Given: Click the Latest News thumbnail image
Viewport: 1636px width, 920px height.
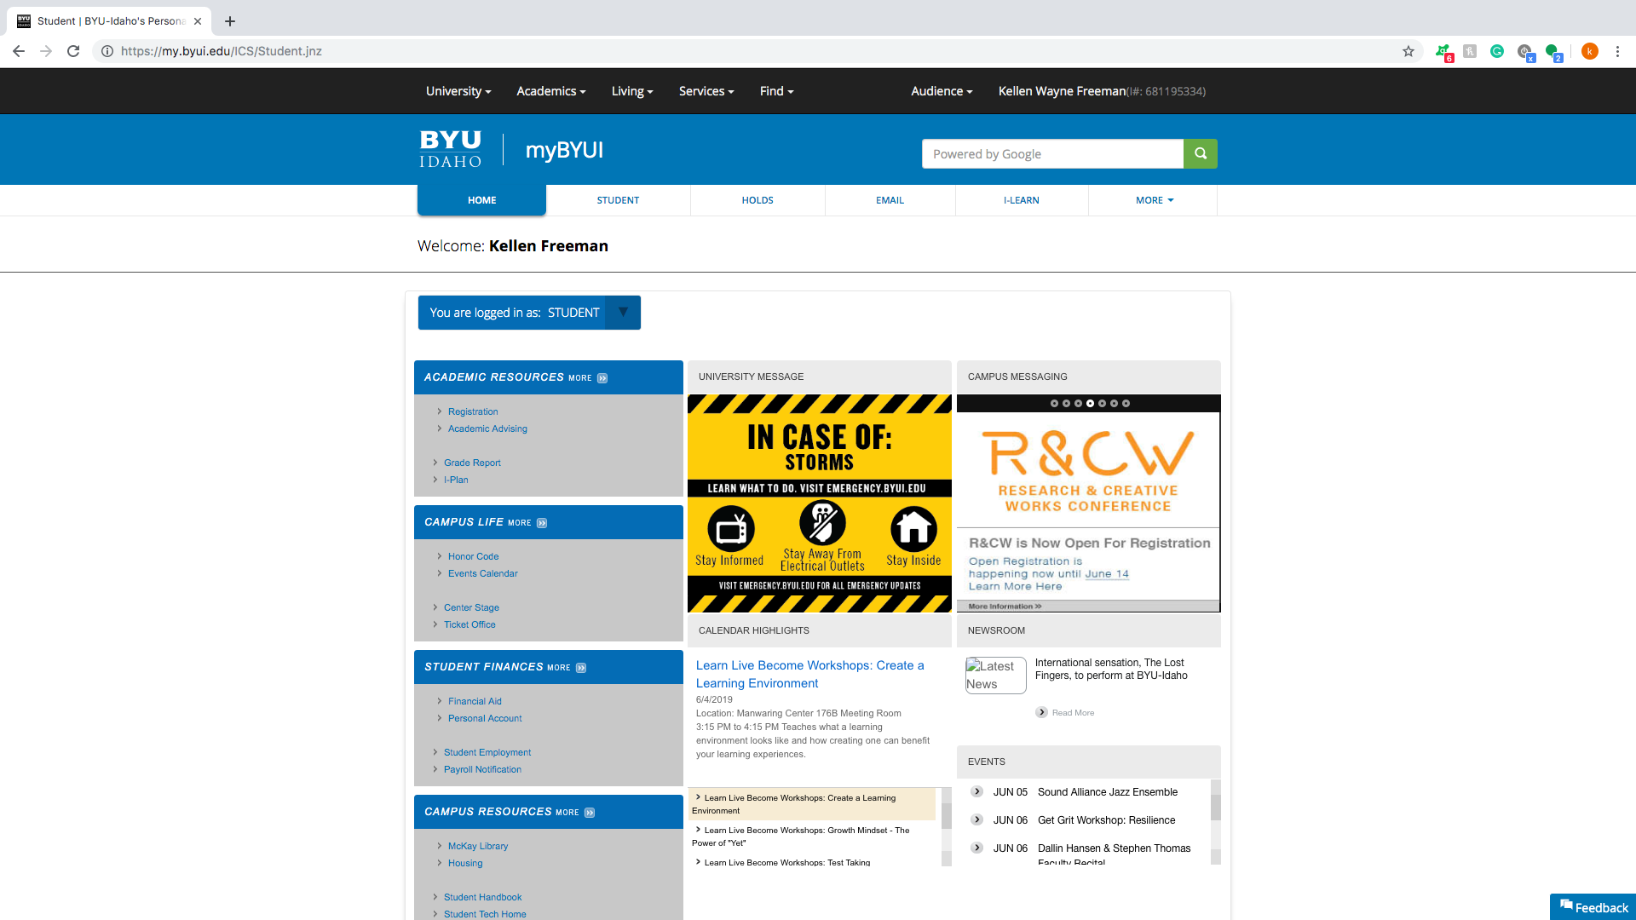Looking at the screenshot, I should (x=995, y=676).
